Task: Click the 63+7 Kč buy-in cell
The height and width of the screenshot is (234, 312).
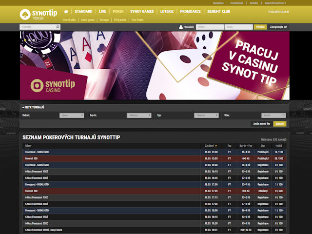Action: (246, 184)
